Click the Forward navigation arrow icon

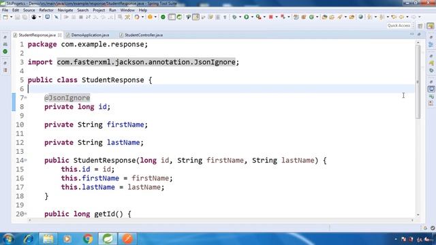[414, 17]
